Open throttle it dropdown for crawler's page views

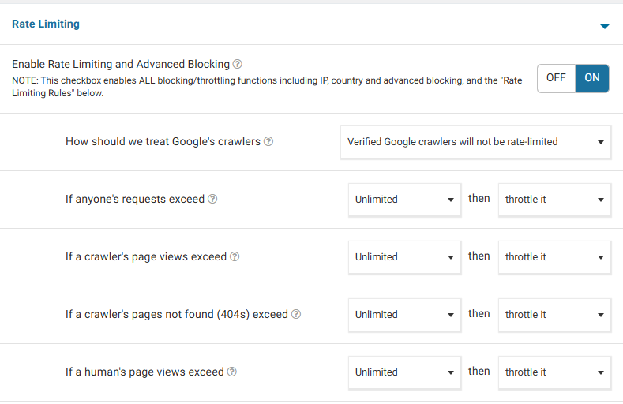click(554, 257)
